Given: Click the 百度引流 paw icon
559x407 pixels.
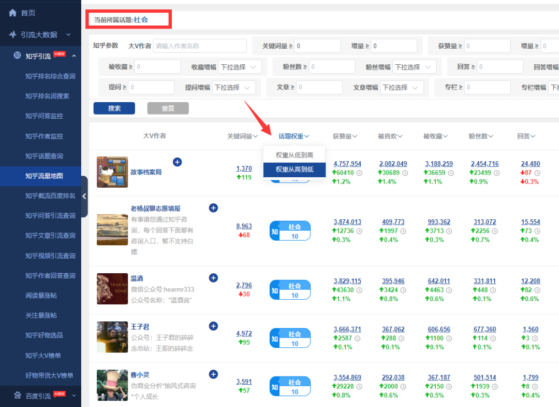Looking at the screenshot, I should point(18,395).
